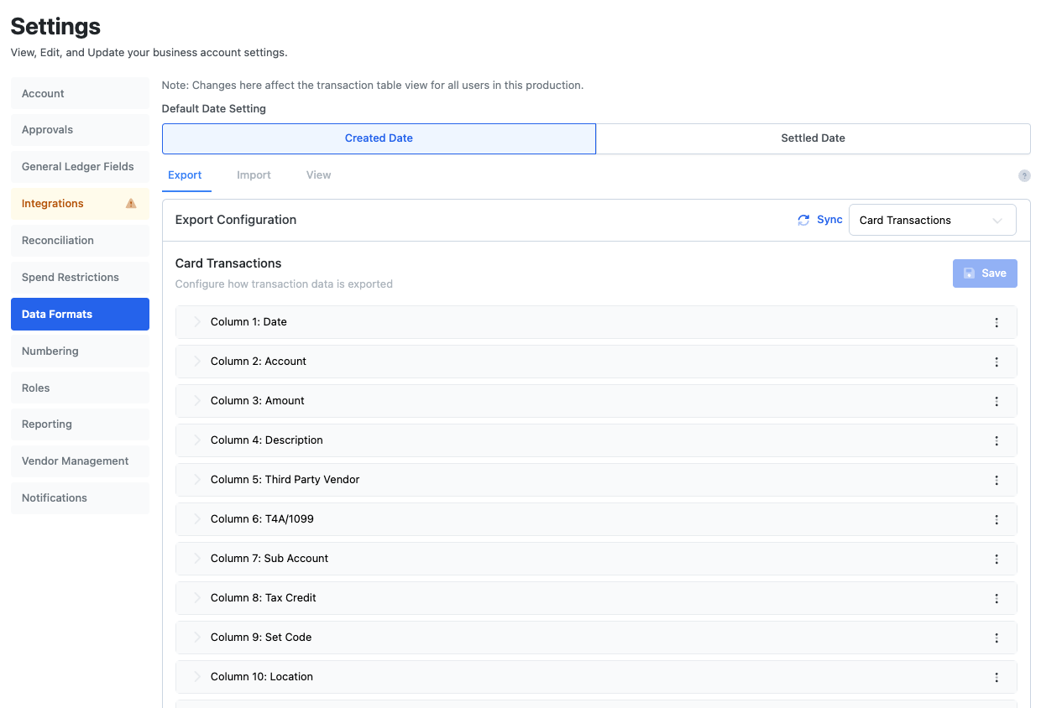Click the Sync link text
This screenshot has height=708, width=1041.
point(829,220)
